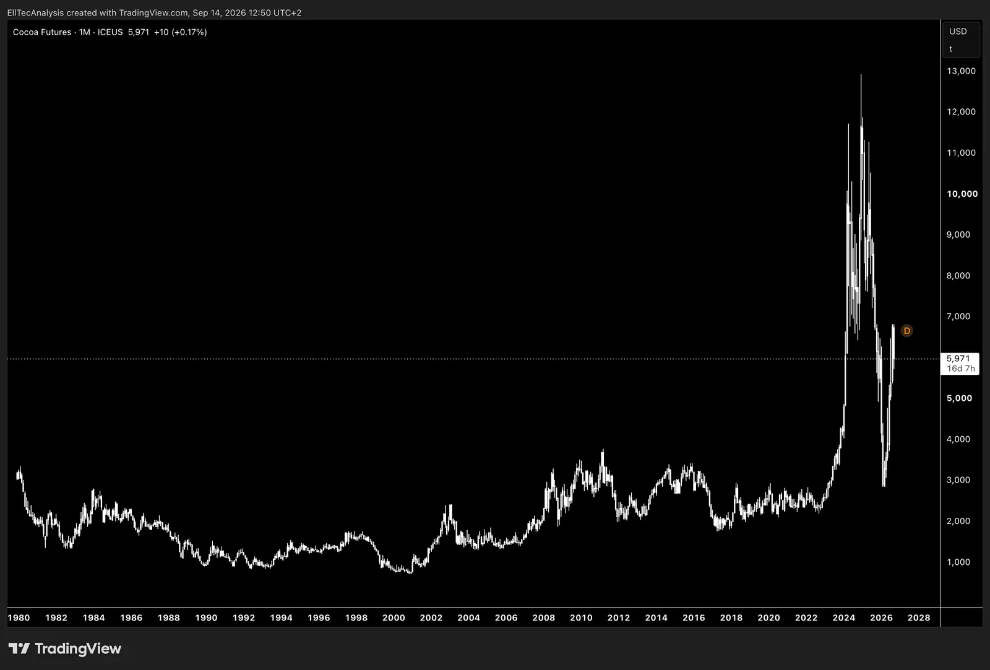
Task: Click the 1M interval label in legend
Action: (85, 32)
